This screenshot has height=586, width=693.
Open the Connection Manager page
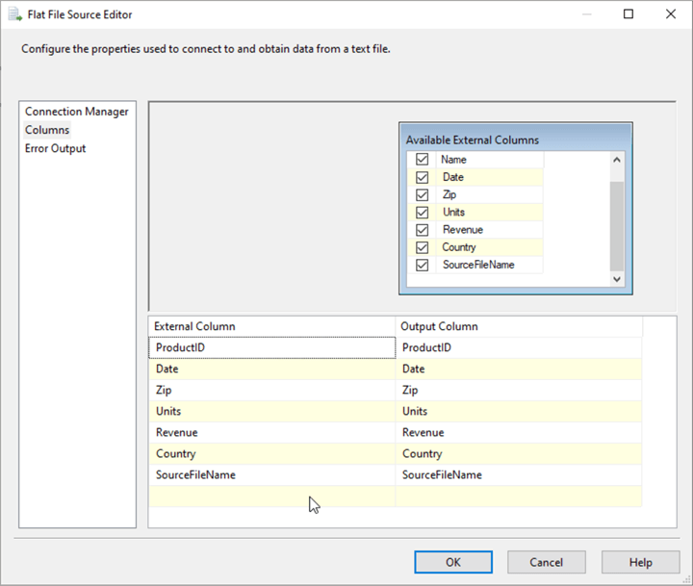coord(76,112)
